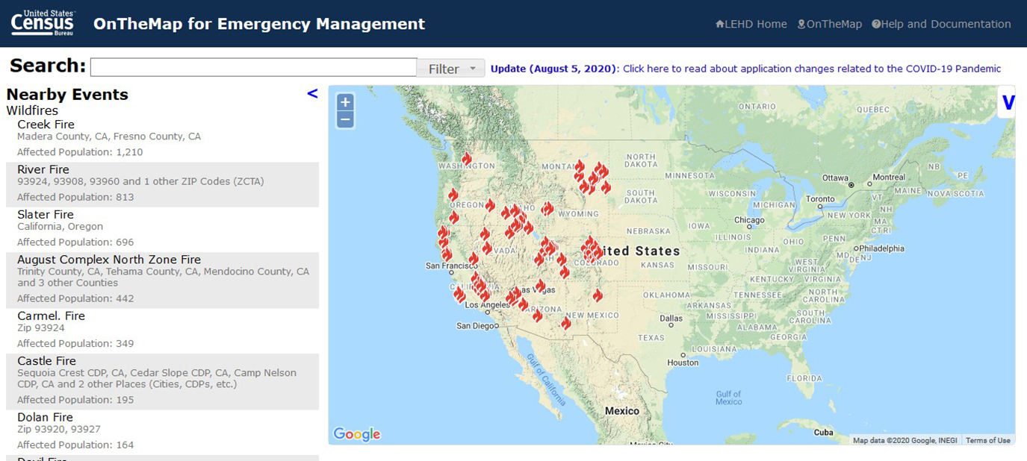This screenshot has height=461, width=1027.
Task: Click 'Affected Population: 164' under Dolan Fire
Action: pos(75,445)
